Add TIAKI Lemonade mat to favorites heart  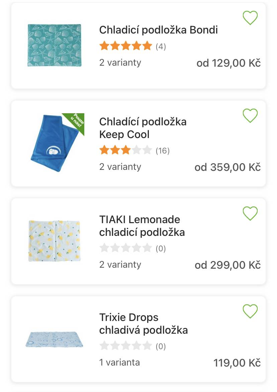coord(250,213)
